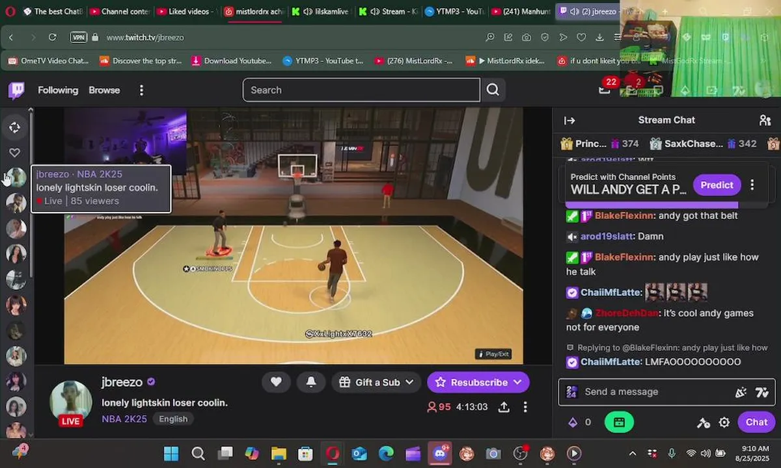Show hidden system tray icons

click(632, 453)
